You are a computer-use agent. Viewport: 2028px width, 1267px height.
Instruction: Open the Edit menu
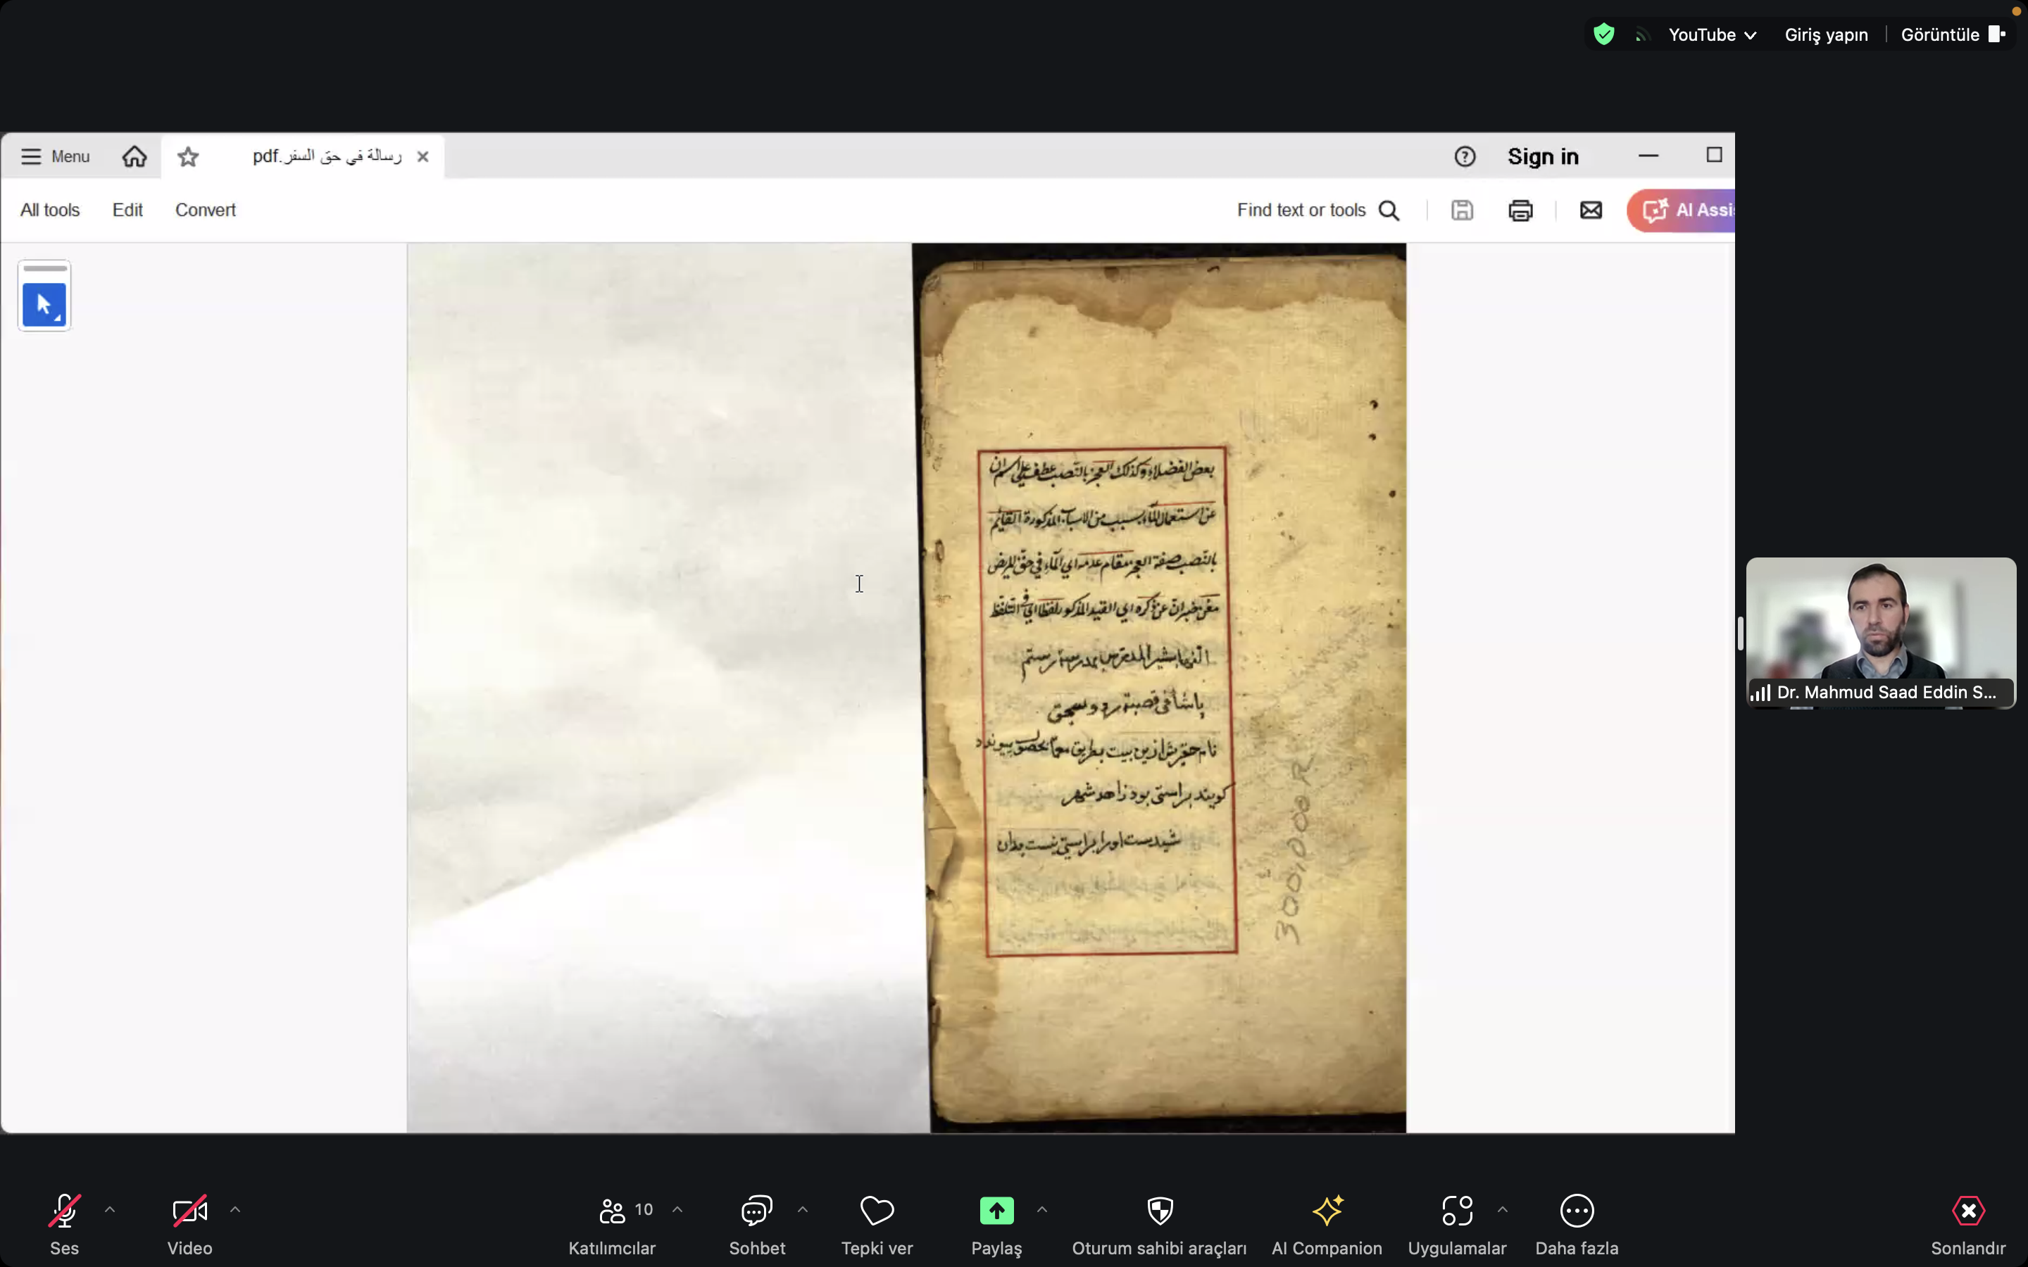127,210
